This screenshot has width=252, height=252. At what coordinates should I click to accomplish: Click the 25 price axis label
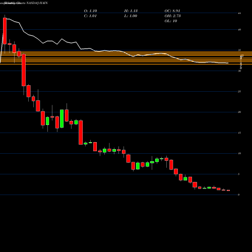(239, 92)
